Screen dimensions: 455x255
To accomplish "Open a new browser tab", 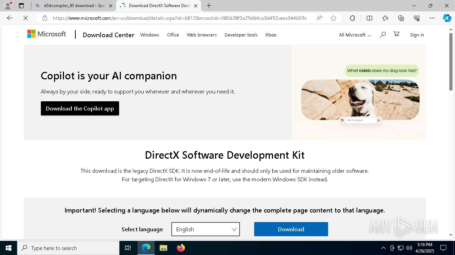I will [209, 6].
